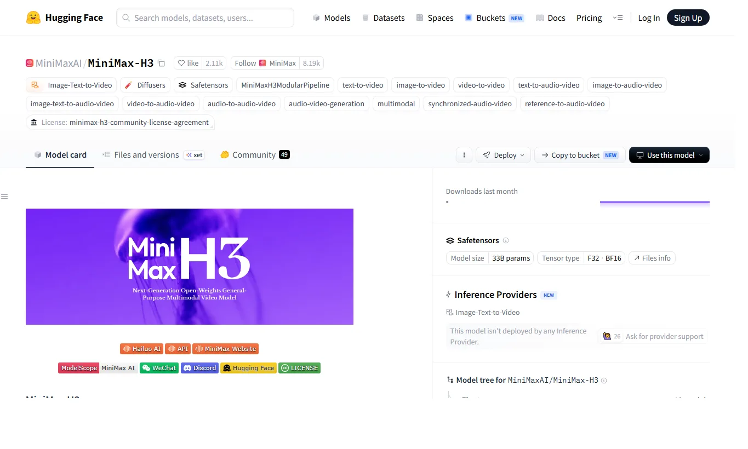Open the image-to-video tag
748x449 pixels.
[x=421, y=85]
